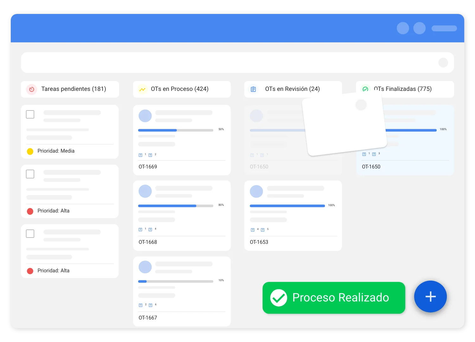475x342 pixels.
Task: Toggle the checkbox of the bottom pending task
Action: [x=30, y=234]
